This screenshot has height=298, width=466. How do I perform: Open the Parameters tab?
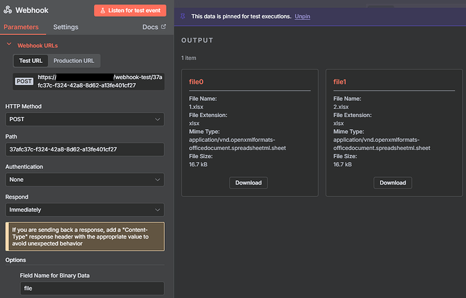click(x=20, y=27)
